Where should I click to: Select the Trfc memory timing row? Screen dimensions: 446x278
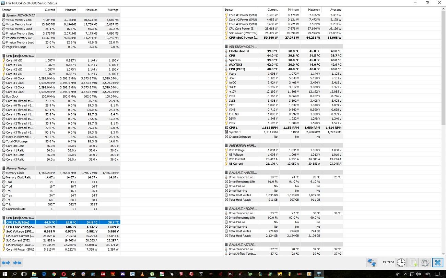coord(60,204)
